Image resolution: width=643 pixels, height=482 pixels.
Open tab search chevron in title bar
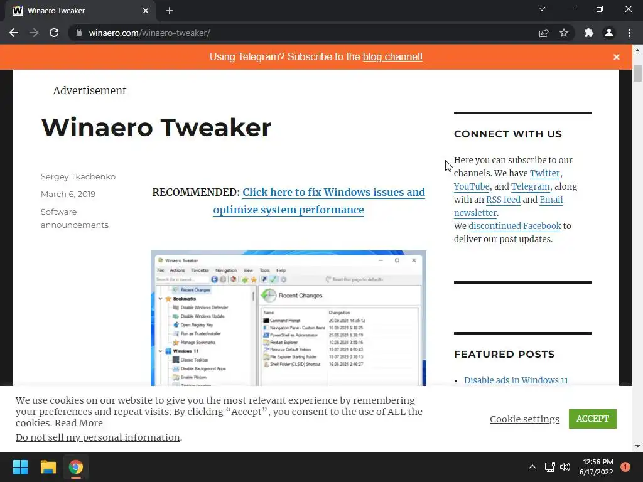click(542, 9)
